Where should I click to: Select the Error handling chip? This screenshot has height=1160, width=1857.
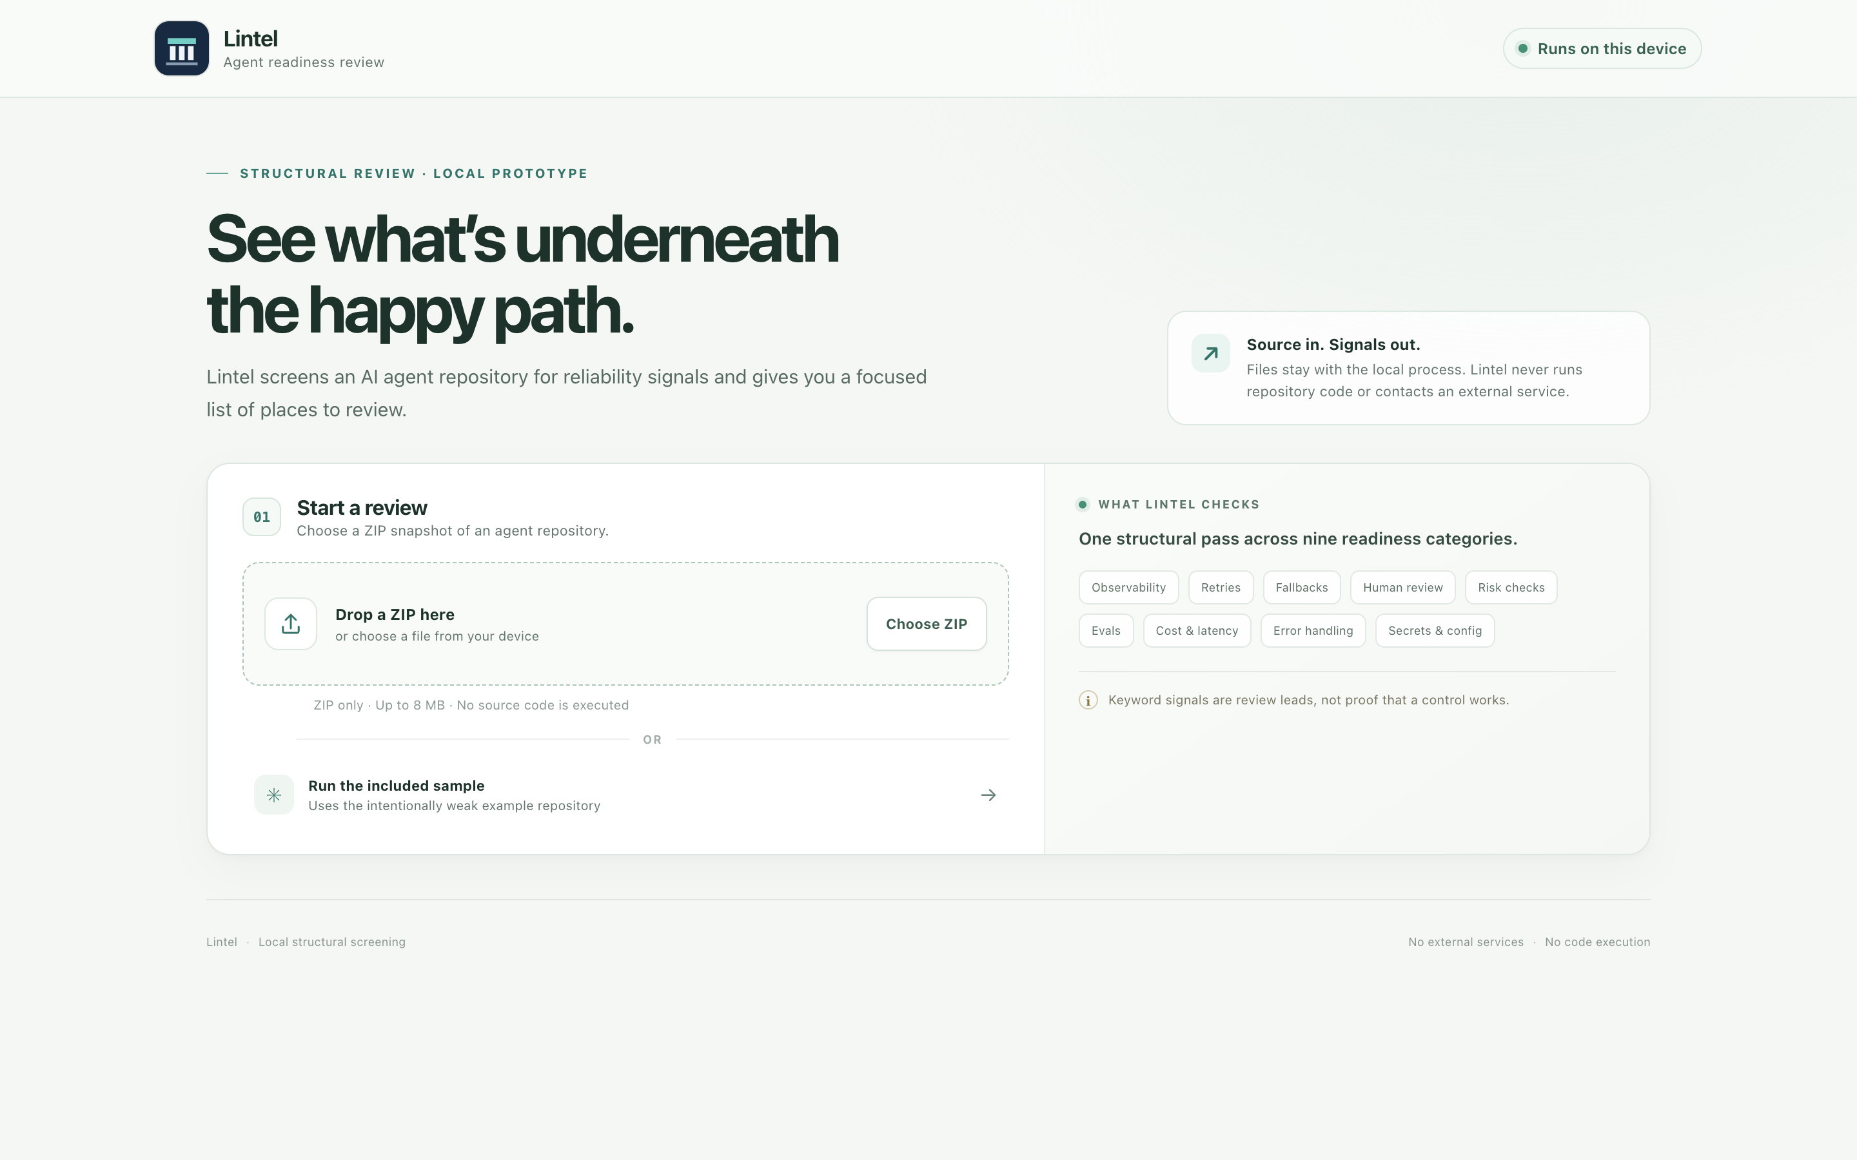pos(1313,631)
